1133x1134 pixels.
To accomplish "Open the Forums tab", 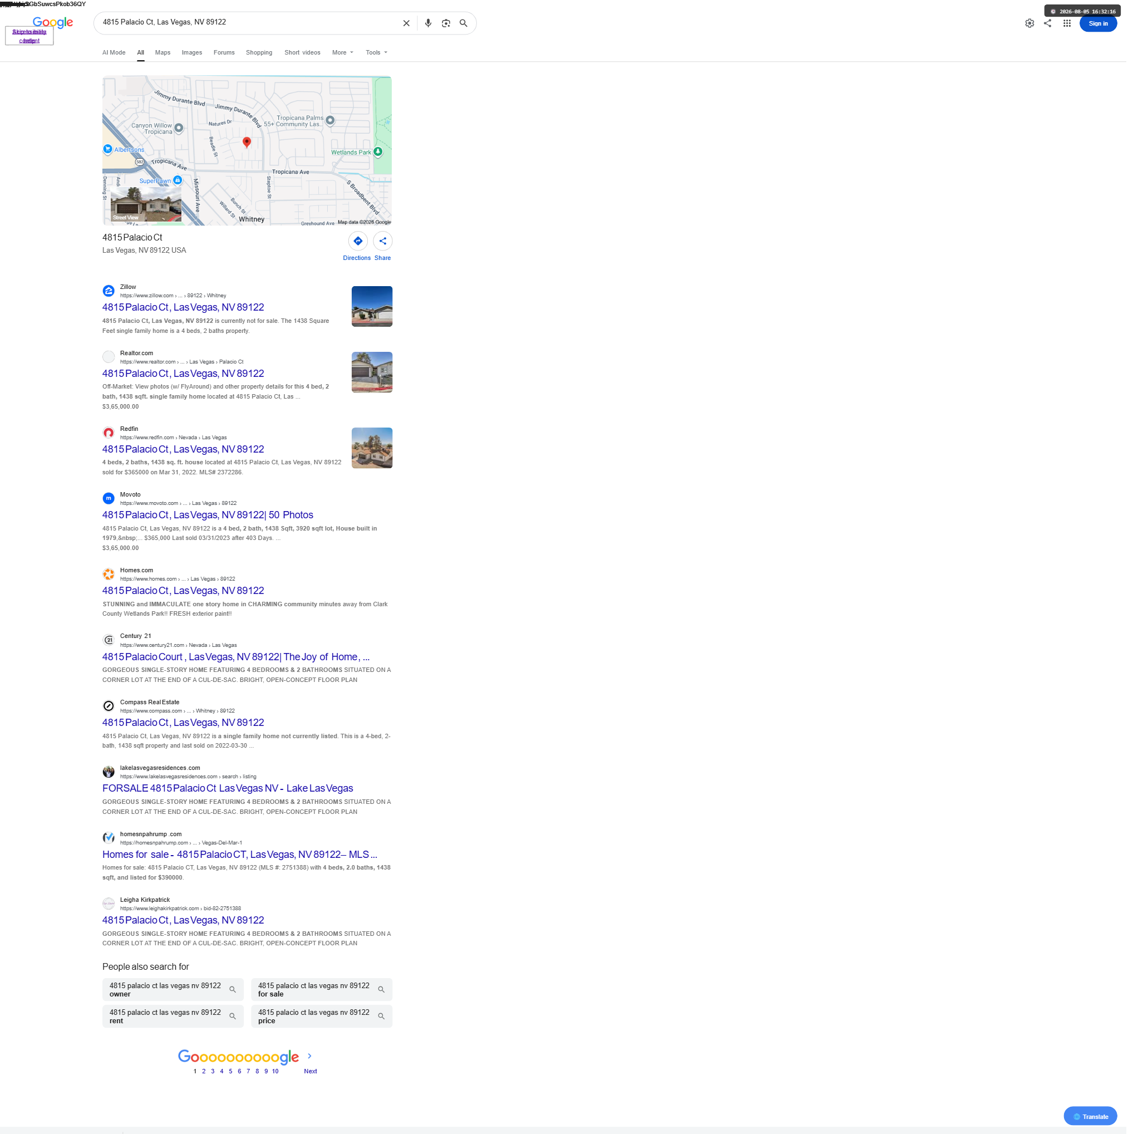I will [225, 53].
